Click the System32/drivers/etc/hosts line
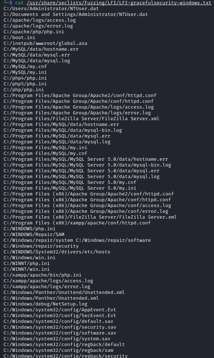Viewport: 214px width, 358px height. coord(57,252)
